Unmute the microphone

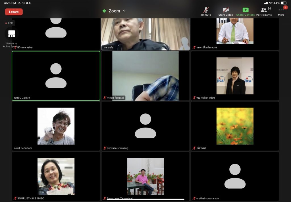206,11
